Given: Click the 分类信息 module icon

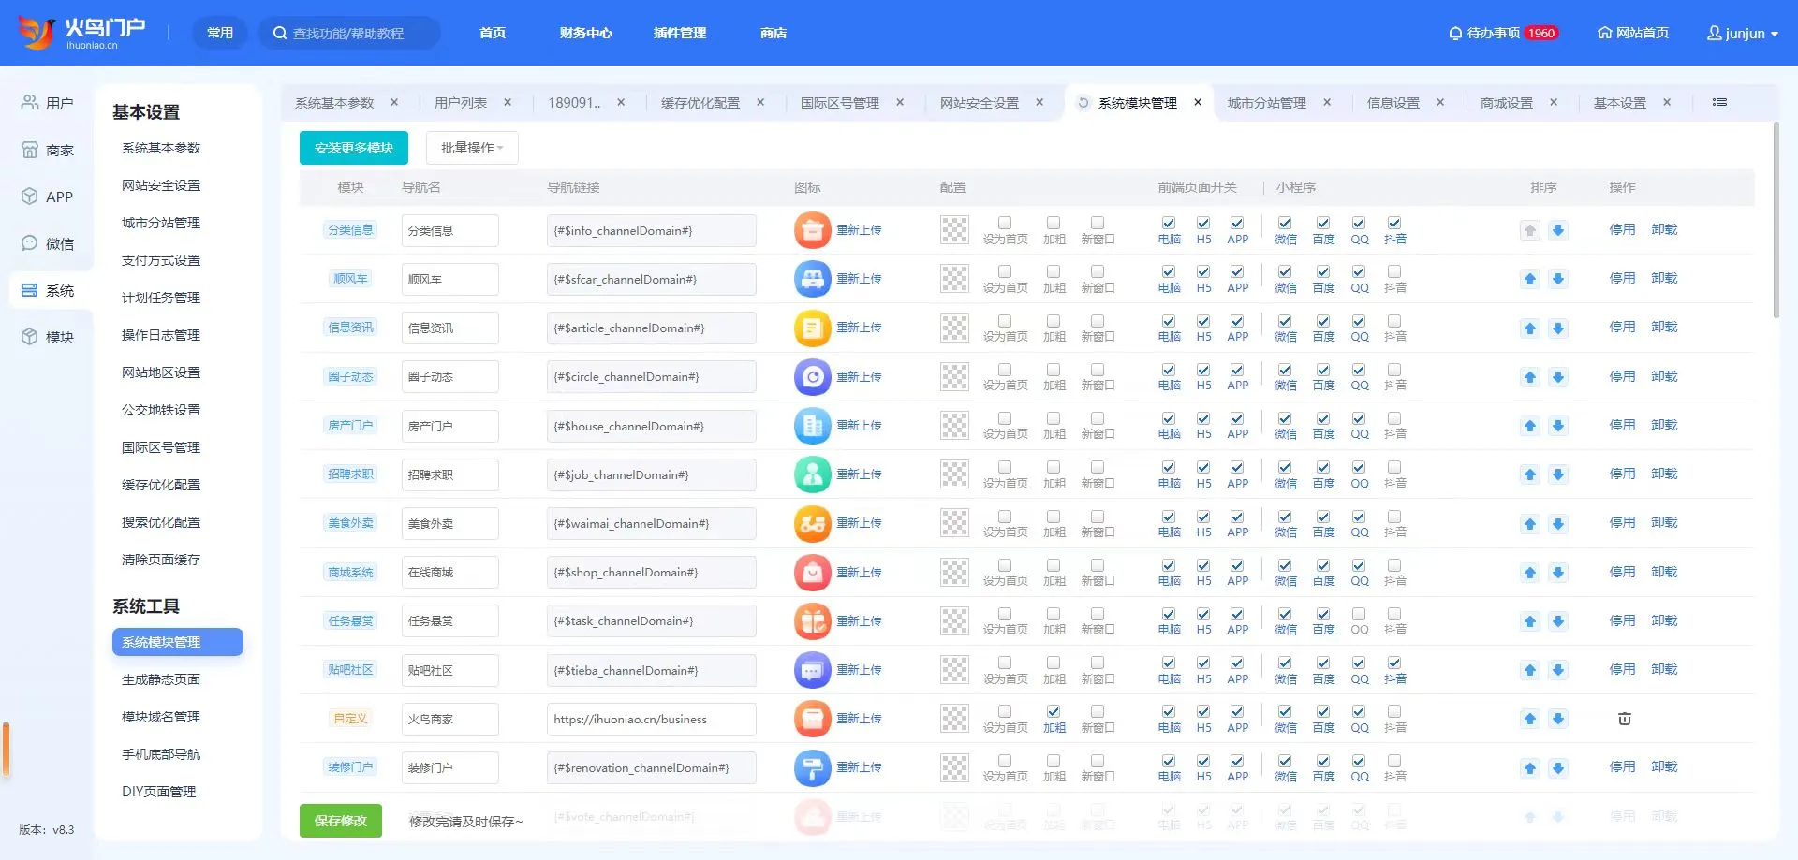Looking at the screenshot, I should click(812, 230).
